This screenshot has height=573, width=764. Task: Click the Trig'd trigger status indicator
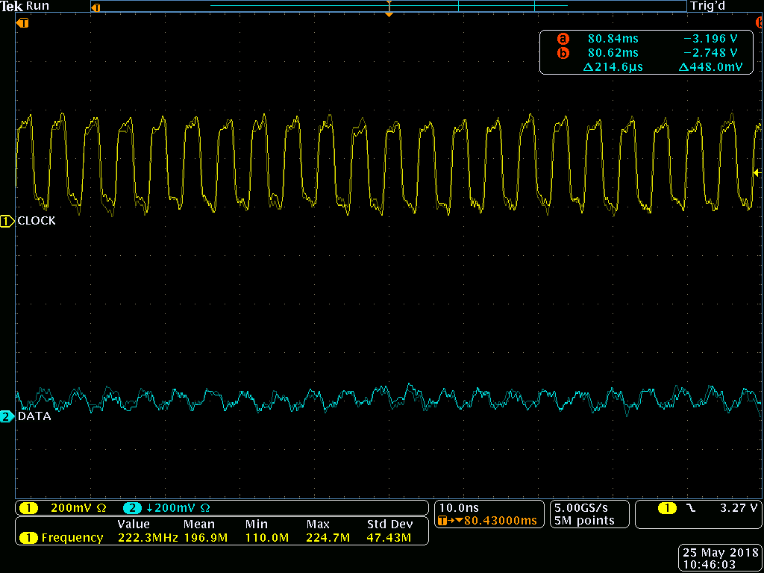click(707, 6)
